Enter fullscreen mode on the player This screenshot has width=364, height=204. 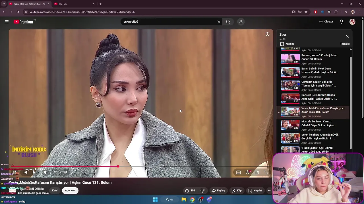(266, 172)
